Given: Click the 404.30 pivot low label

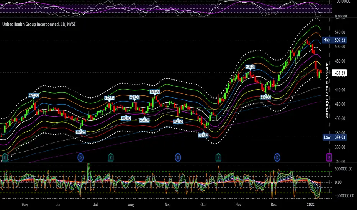Looking at the screenshot, I should (x=144, y=120).
